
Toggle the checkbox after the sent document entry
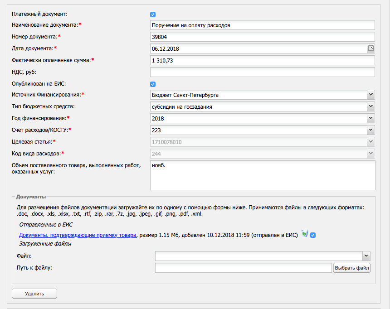coord(313,235)
